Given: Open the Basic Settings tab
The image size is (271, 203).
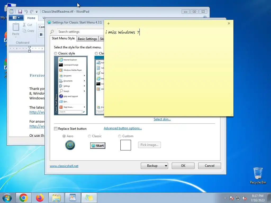Looking at the screenshot, I should 87,39.
